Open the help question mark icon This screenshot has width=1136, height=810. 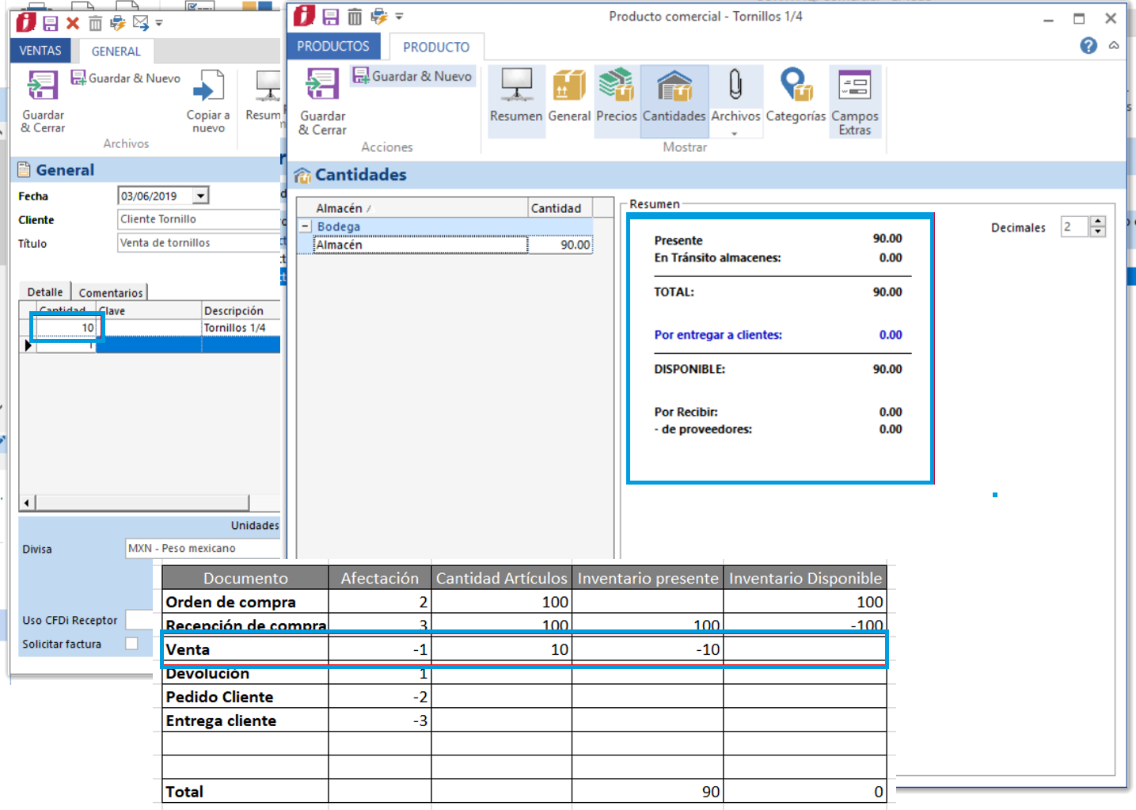1089,46
